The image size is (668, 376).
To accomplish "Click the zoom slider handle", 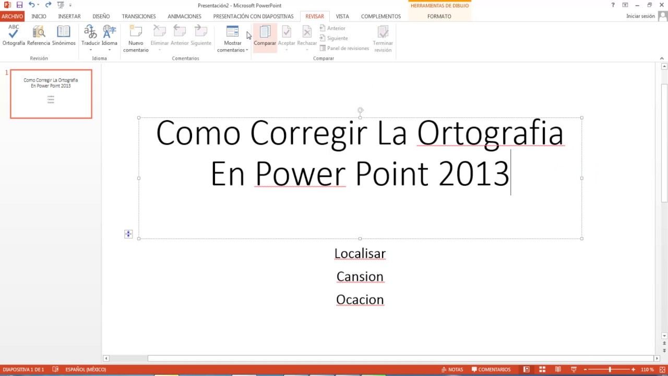I will point(610,369).
